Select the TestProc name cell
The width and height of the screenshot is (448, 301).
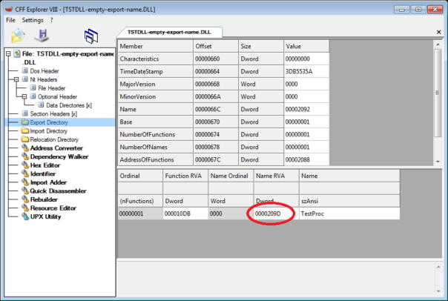(x=349, y=214)
